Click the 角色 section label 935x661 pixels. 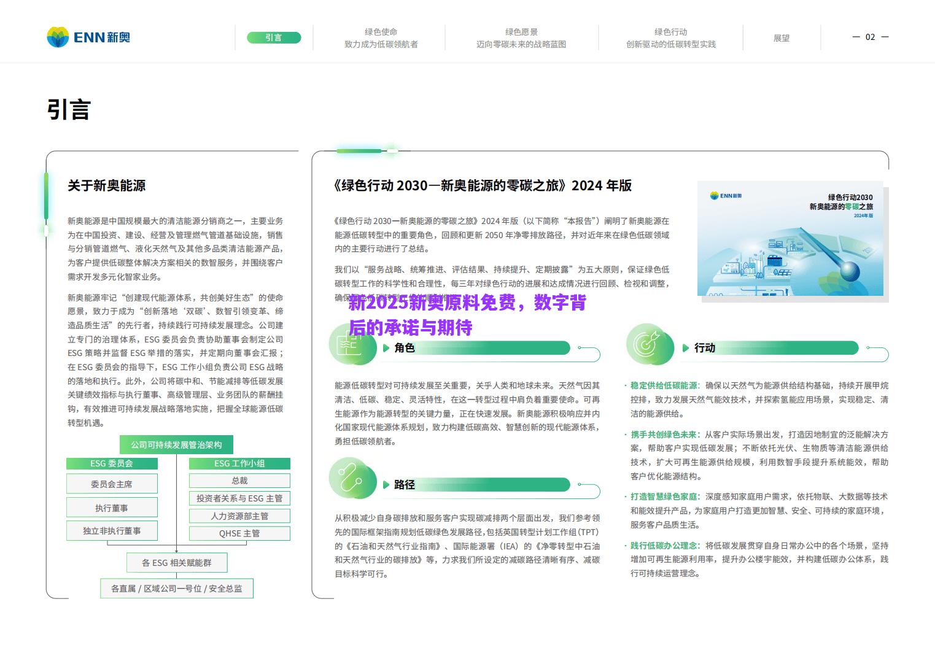pos(405,348)
